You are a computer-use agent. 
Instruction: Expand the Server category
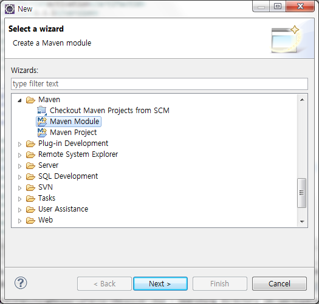tap(19, 166)
